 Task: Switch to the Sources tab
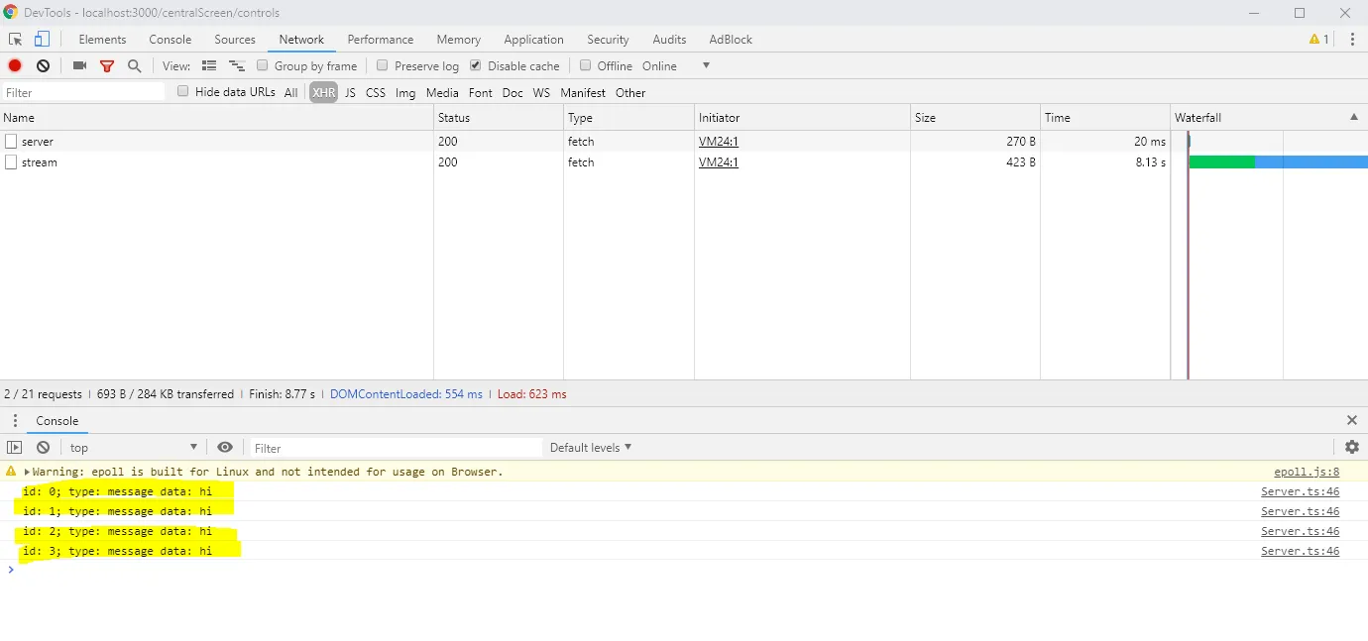point(235,40)
